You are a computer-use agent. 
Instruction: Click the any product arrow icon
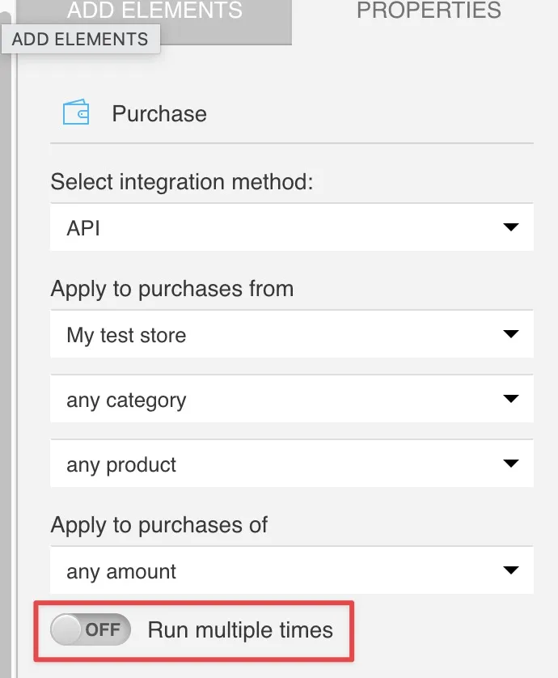click(x=511, y=464)
